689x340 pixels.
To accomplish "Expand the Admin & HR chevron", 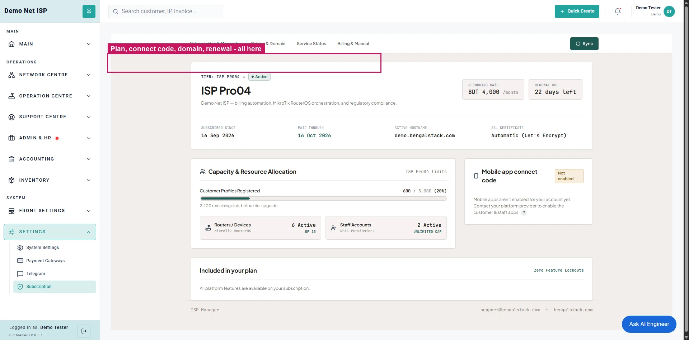I will pos(89,138).
